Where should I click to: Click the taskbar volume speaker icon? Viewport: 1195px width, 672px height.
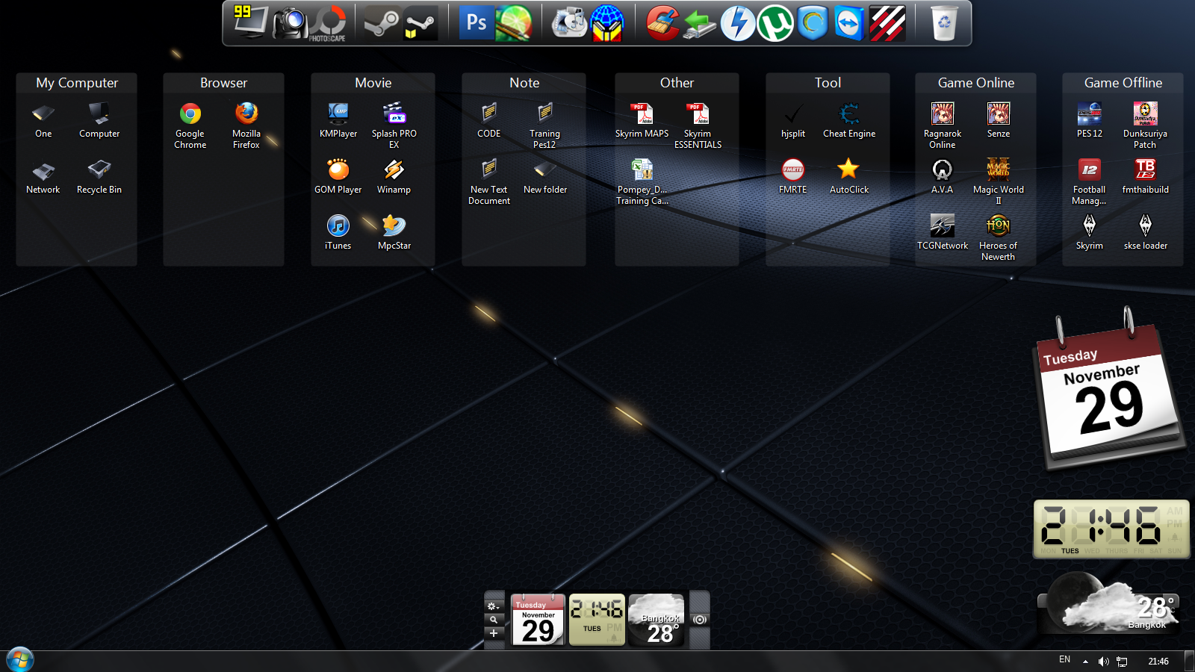(x=1103, y=662)
